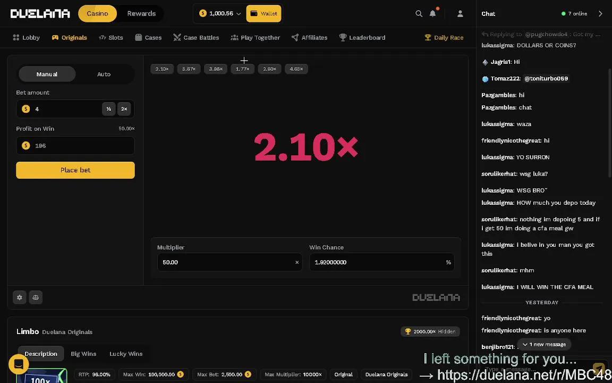Open the Slots menu item
The height and width of the screenshot is (383, 612).
coord(111,38)
